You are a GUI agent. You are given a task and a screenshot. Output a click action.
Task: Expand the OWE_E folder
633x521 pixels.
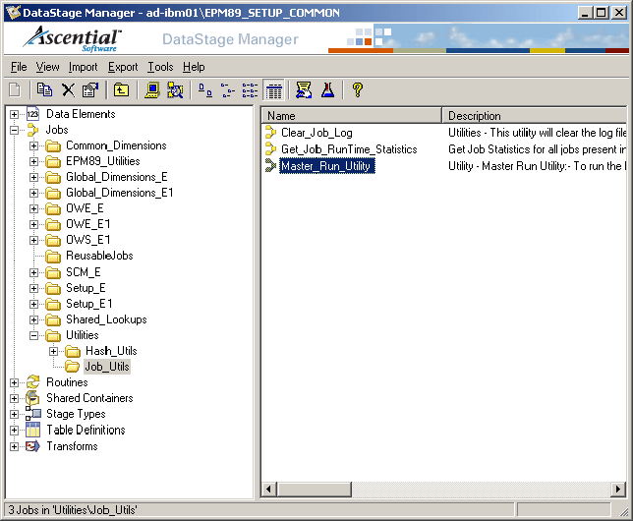click(33, 208)
